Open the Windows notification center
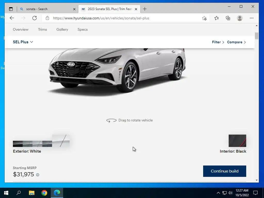 click(x=255, y=193)
